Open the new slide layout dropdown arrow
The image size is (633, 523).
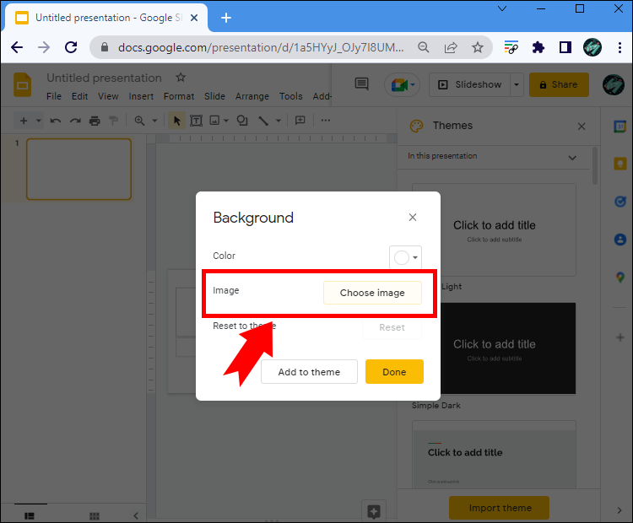tap(38, 121)
